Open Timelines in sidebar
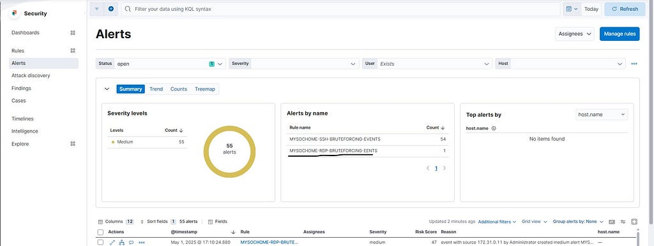Screen dimensions: 654x246 click(22, 119)
